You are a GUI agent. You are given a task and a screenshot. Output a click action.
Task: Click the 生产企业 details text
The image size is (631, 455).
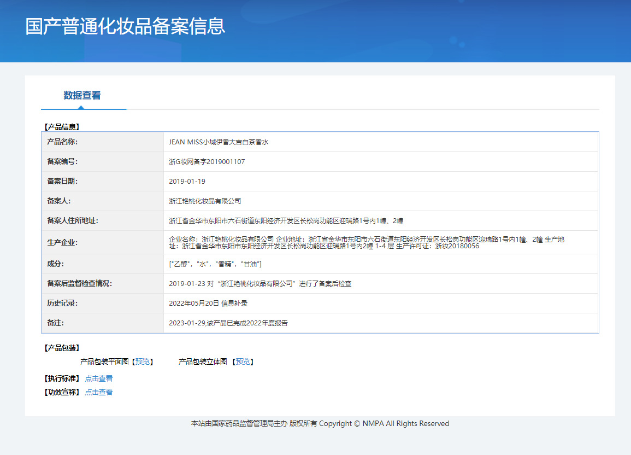coord(366,243)
